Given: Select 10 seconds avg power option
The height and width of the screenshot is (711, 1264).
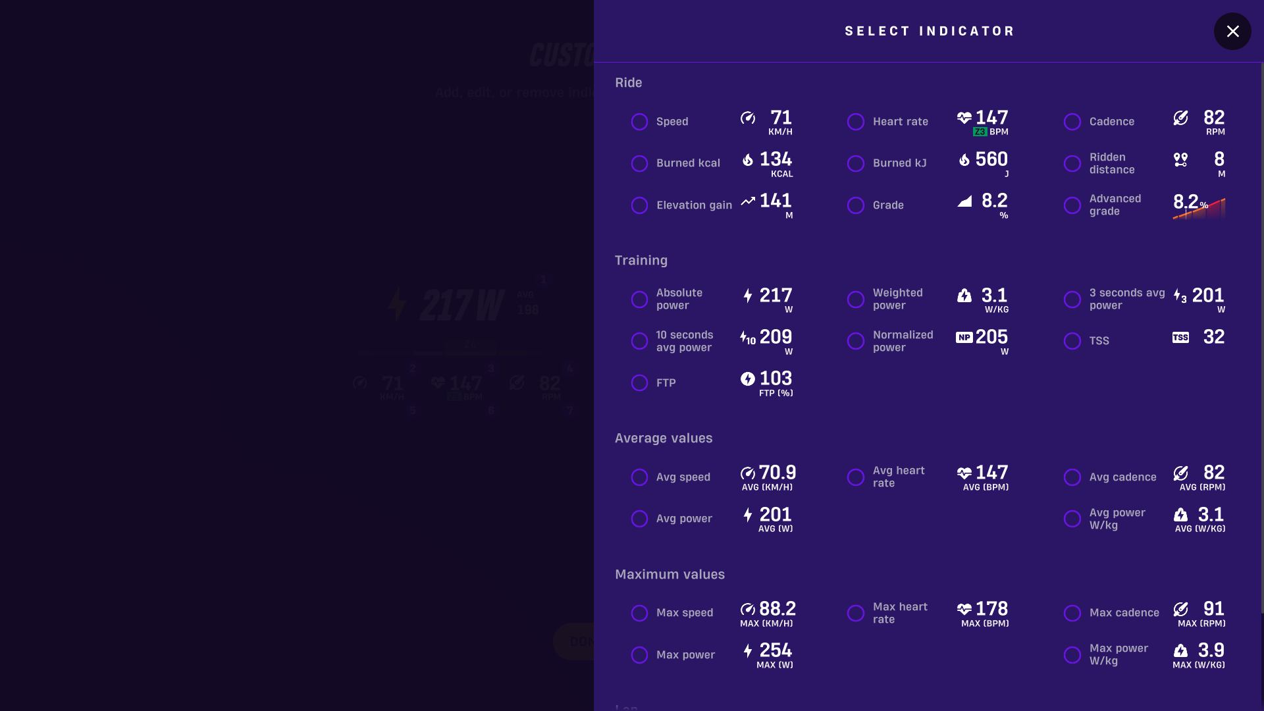Looking at the screenshot, I should (639, 341).
